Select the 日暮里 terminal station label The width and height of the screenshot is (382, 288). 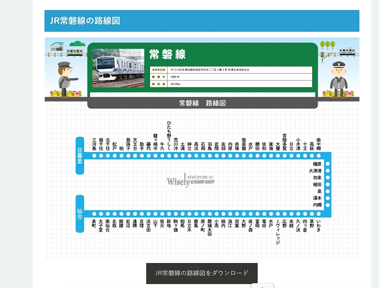(80, 155)
